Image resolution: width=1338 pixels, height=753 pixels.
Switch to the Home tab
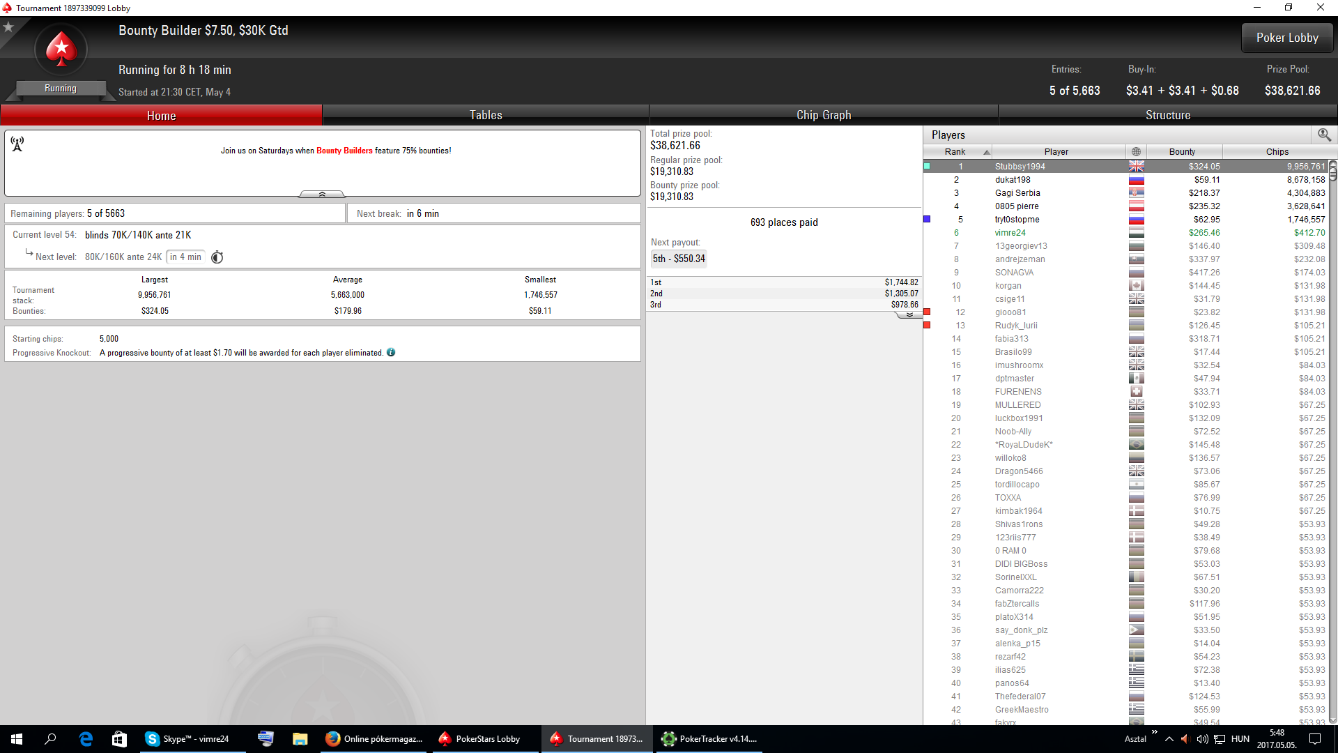[161, 115]
